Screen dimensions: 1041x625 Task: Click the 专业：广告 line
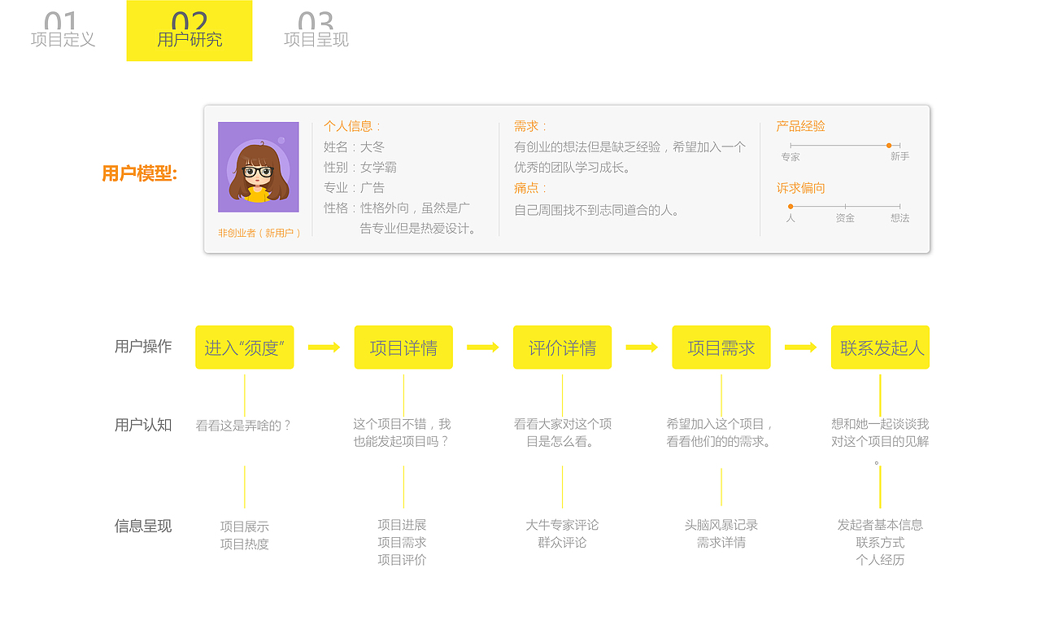[355, 187]
